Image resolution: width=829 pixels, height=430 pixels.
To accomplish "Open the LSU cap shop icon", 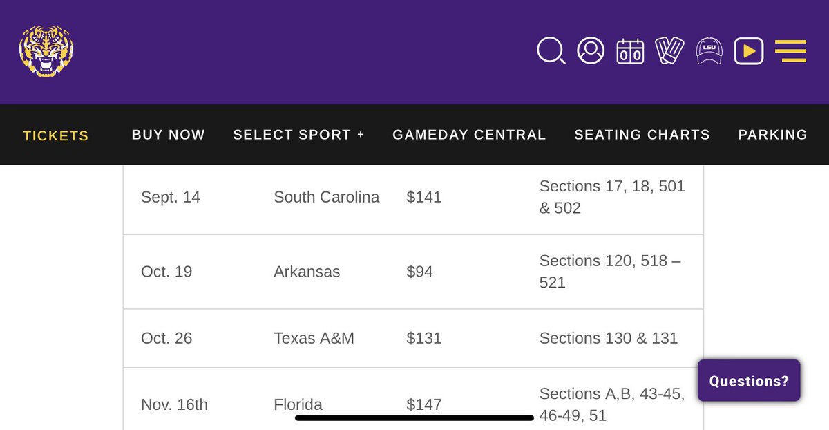I will [709, 51].
